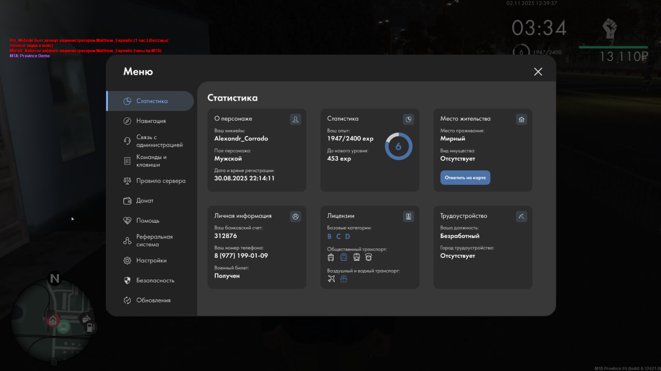Image resolution: width=661 pixels, height=371 pixels.
Task: Click the level 6 progress ring
Action: pyautogui.click(x=399, y=146)
